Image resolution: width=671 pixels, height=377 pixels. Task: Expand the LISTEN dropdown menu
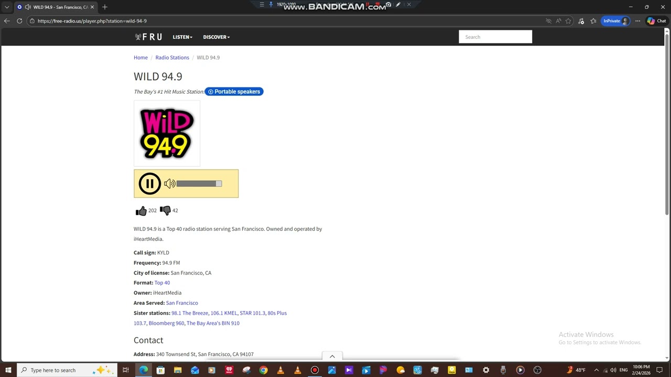click(182, 37)
